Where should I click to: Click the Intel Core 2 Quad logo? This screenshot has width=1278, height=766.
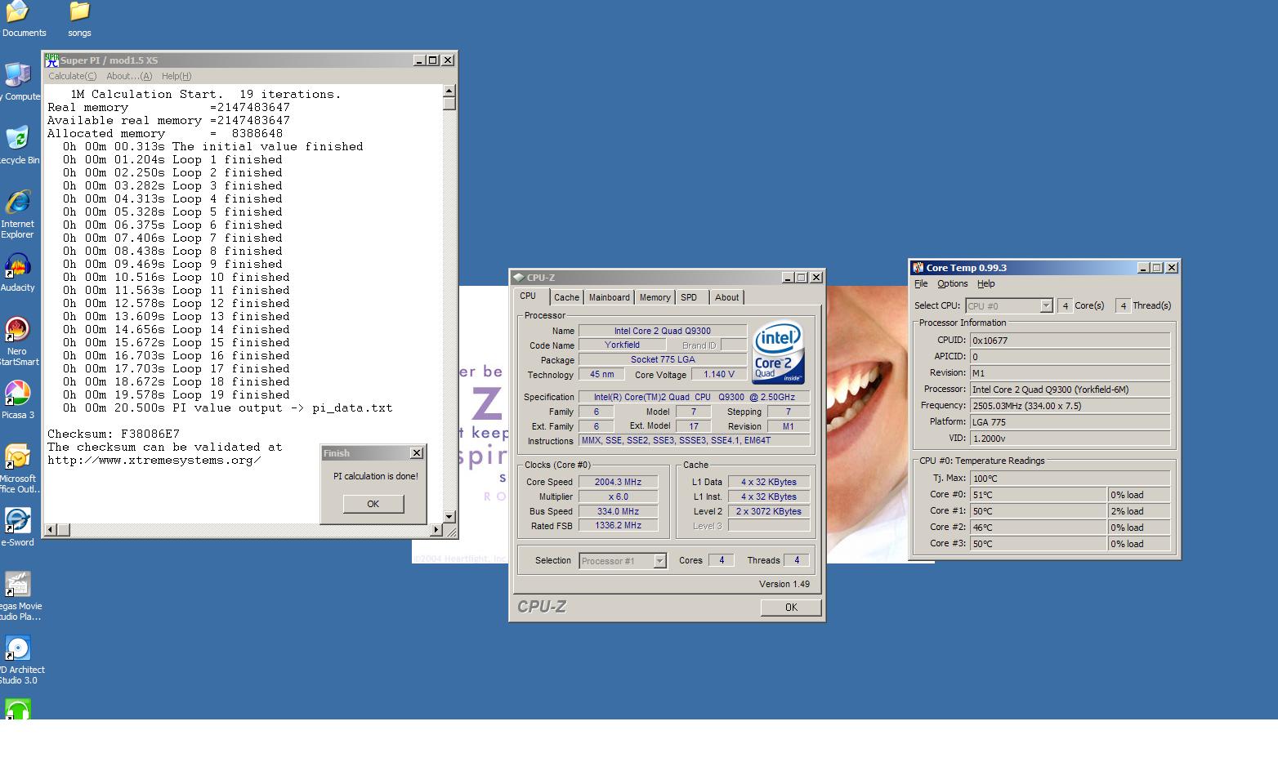778,352
